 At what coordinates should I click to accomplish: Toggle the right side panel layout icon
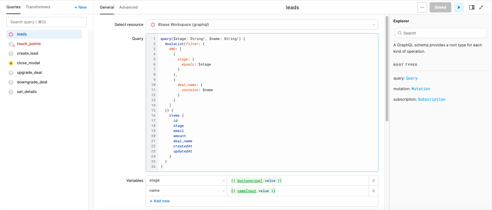coord(472,7)
